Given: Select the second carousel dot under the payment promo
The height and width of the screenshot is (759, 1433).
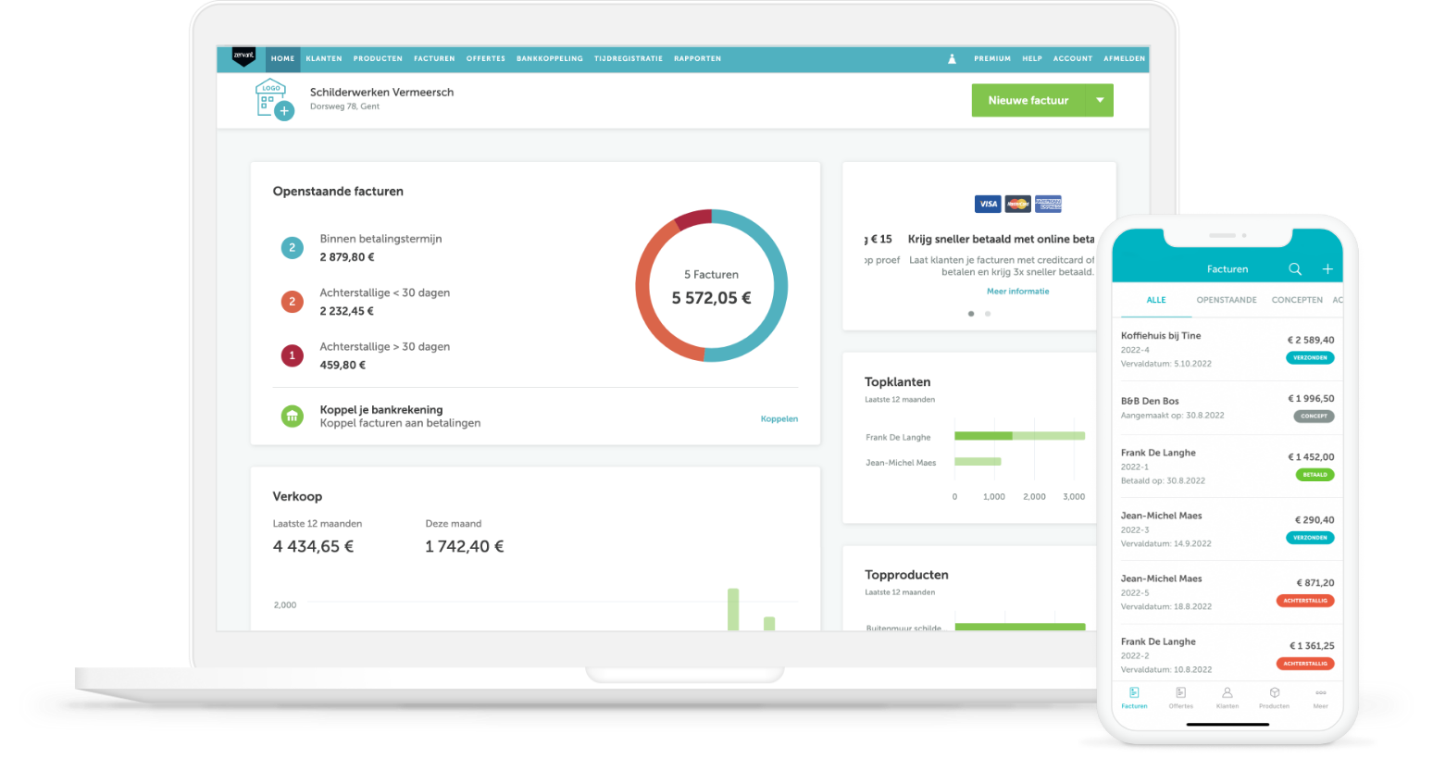Looking at the screenshot, I should click(988, 314).
